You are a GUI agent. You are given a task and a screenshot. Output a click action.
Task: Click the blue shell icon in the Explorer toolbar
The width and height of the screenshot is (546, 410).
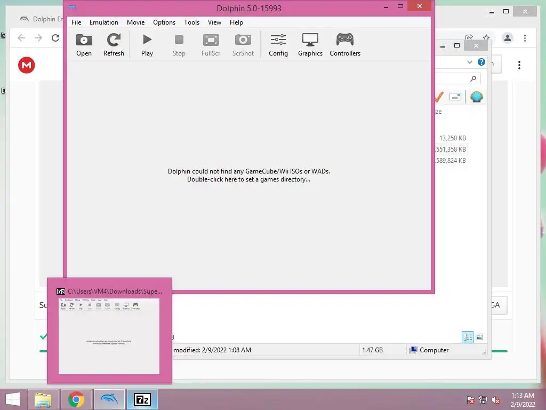tap(476, 97)
